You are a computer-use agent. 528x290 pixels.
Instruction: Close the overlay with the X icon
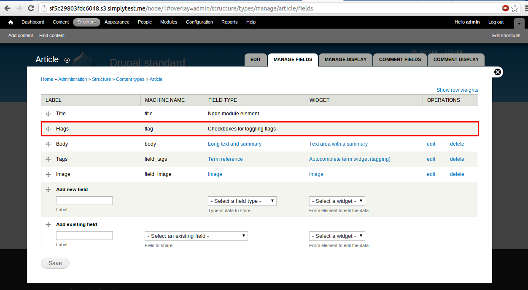pyautogui.click(x=498, y=72)
